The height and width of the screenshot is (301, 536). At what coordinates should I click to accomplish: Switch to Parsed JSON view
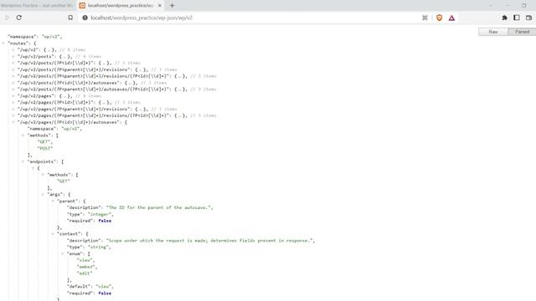tap(522, 32)
